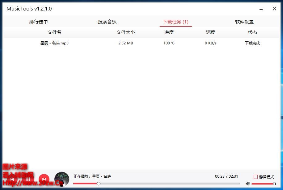Enable the 静音模式 checkbox
This screenshot has width=283, height=190.
click(x=256, y=177)
